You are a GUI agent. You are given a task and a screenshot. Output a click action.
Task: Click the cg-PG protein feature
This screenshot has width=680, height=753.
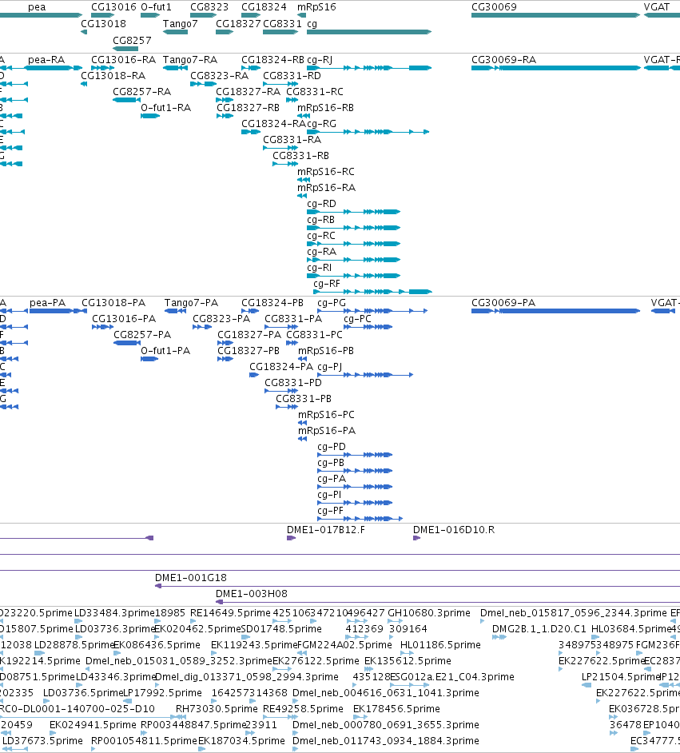(x=372, y=311)
